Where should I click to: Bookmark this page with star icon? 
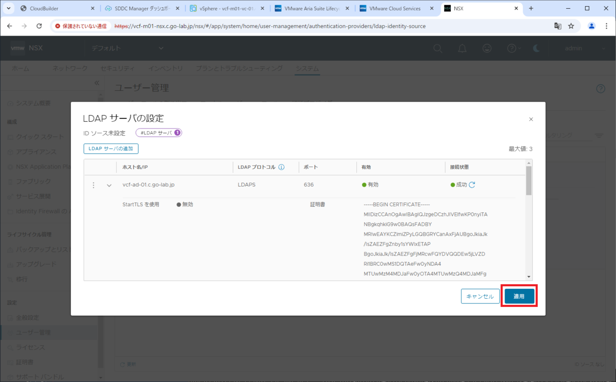click(x=571, y=26)
